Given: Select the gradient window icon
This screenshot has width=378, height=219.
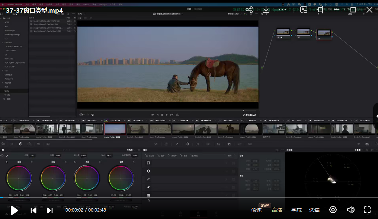Looking at the screenshot, I should click(x=148, y=195).
